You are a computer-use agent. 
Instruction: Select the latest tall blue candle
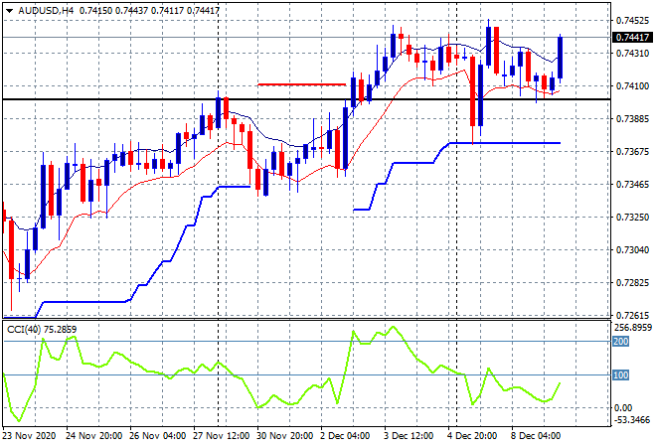[x=560, y=58]
